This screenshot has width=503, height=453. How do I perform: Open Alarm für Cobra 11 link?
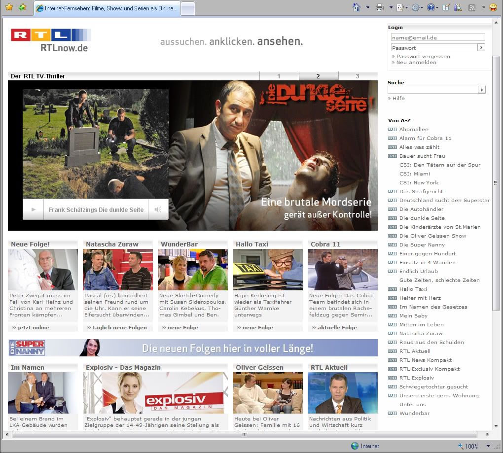pos(426,139)
